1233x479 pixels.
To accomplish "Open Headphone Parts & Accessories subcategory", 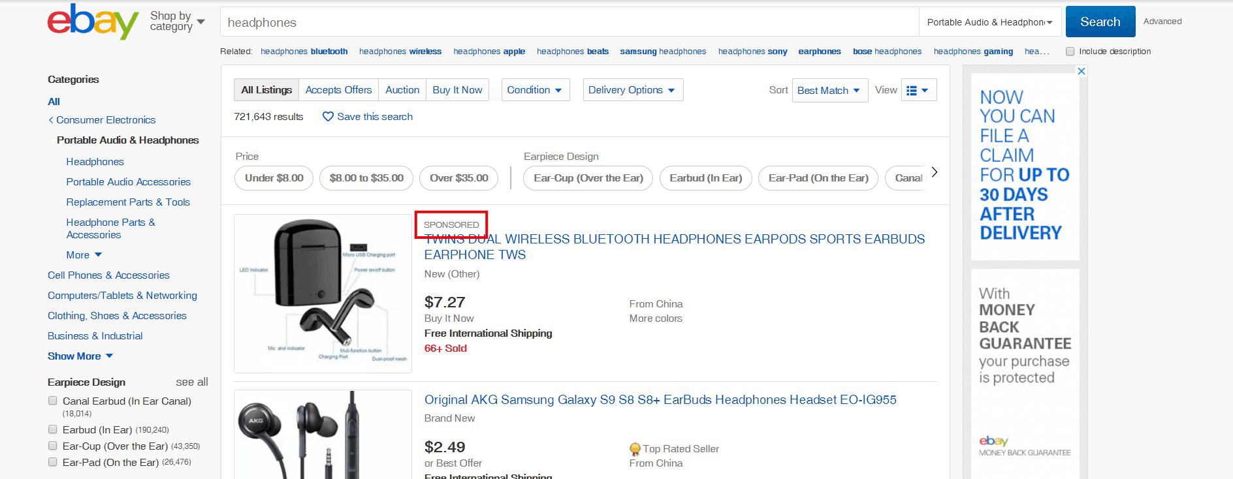I will coord(111,228).
